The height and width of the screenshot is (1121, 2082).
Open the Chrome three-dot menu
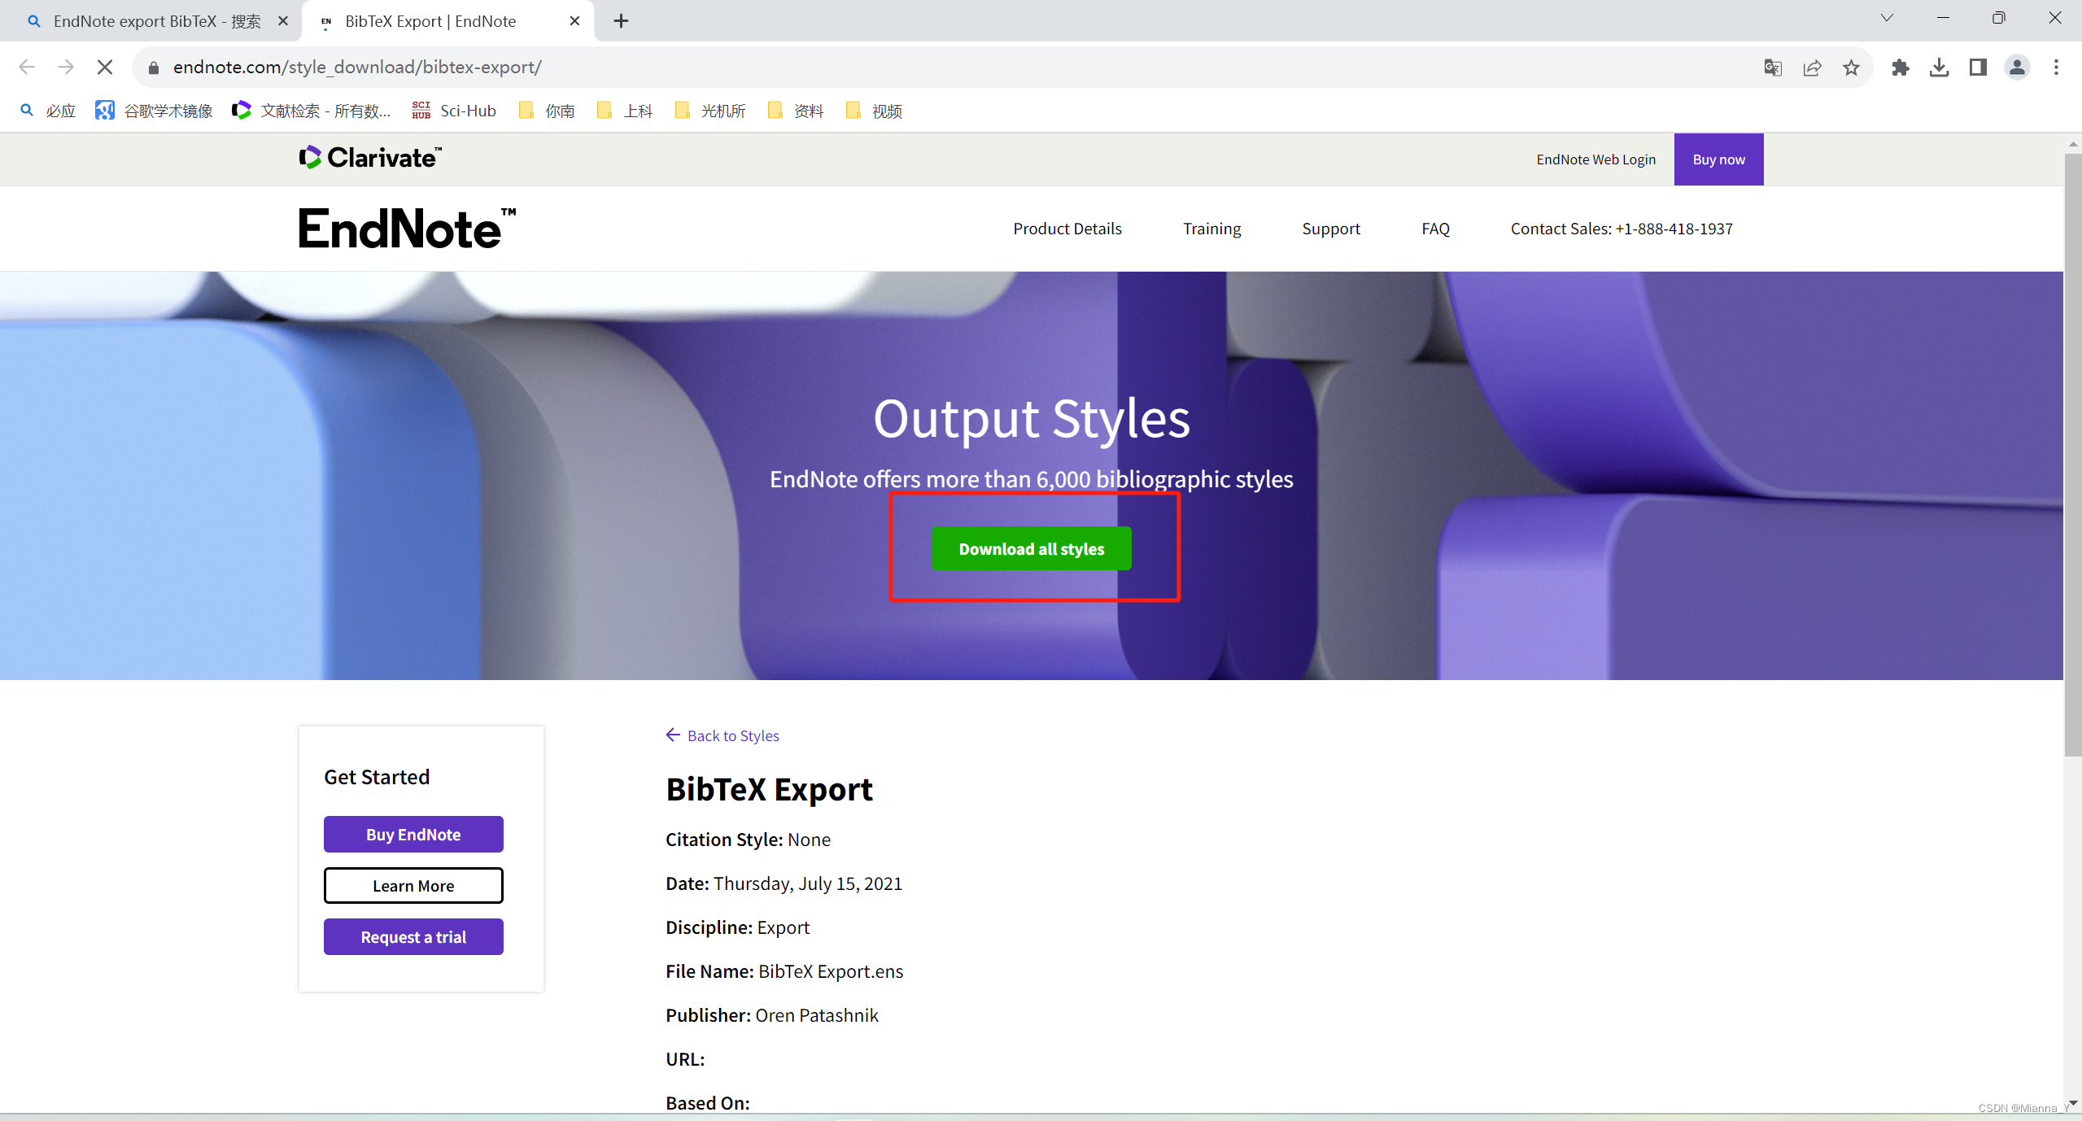pos(2057,67)
